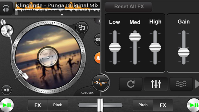Tap the partially hidden record icon button

click(x=98, y=39)
